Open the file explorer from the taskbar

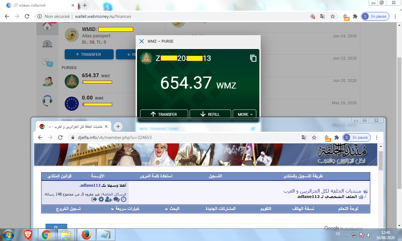(x=66, y=235)
